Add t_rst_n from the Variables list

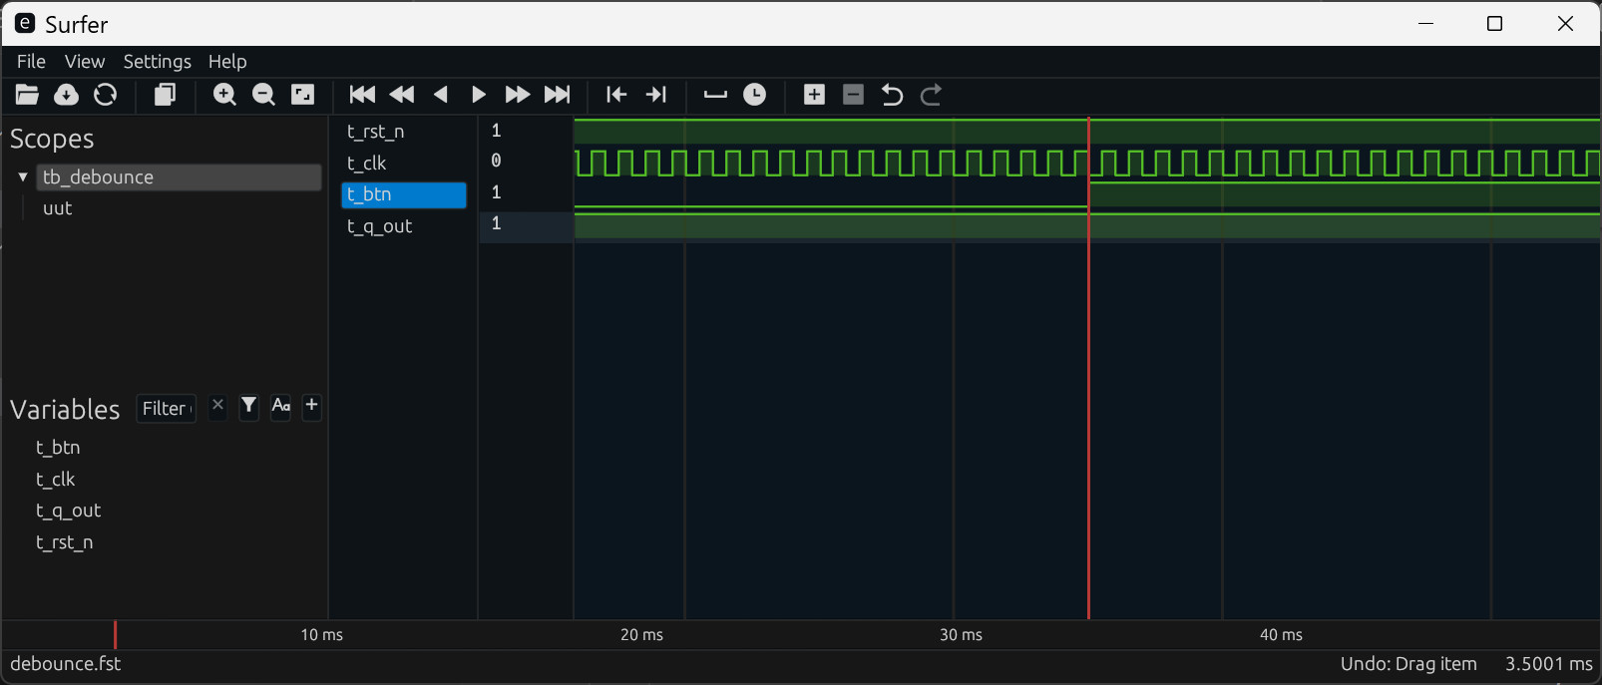[65, 542]
